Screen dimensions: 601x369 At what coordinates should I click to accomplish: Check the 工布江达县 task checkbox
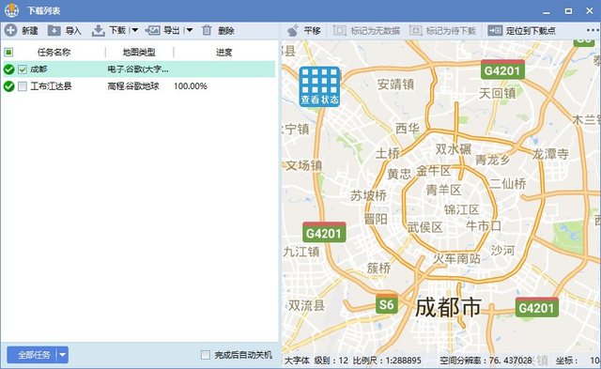coord(23,86)
